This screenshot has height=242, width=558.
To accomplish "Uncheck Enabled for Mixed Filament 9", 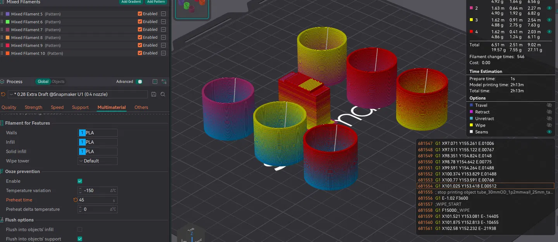I will pyautogui.click(x=140, y=45).
